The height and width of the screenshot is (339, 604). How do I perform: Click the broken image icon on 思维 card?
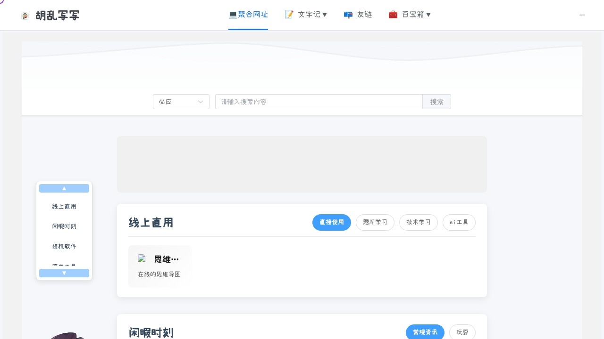[x=142, y=258]
